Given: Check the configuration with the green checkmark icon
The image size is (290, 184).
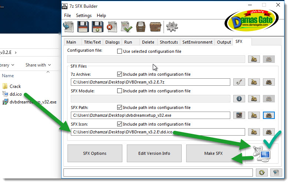Looking at the screenshot, I should pyautogui.click(x=126, y=27).
